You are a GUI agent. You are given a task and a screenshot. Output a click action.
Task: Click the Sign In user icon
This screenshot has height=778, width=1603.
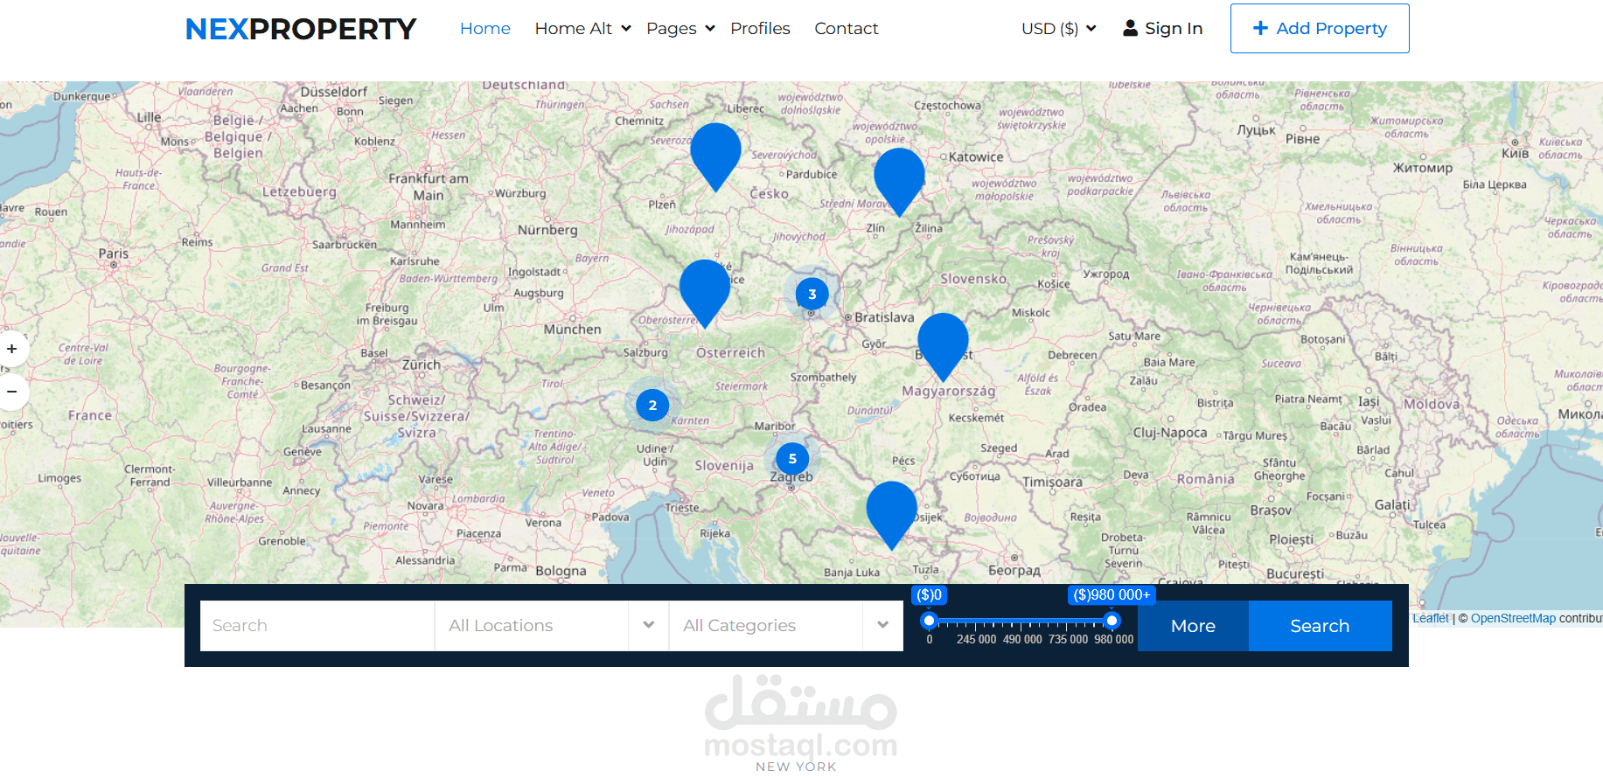click(x=1130, y=28)
